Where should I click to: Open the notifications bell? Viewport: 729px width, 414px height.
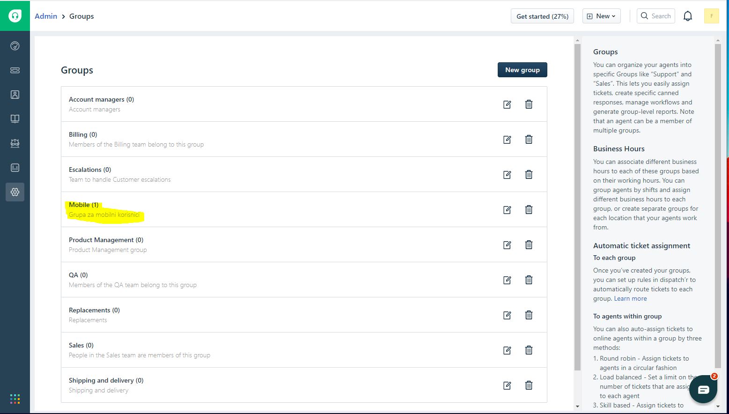[x=688, y=16]
